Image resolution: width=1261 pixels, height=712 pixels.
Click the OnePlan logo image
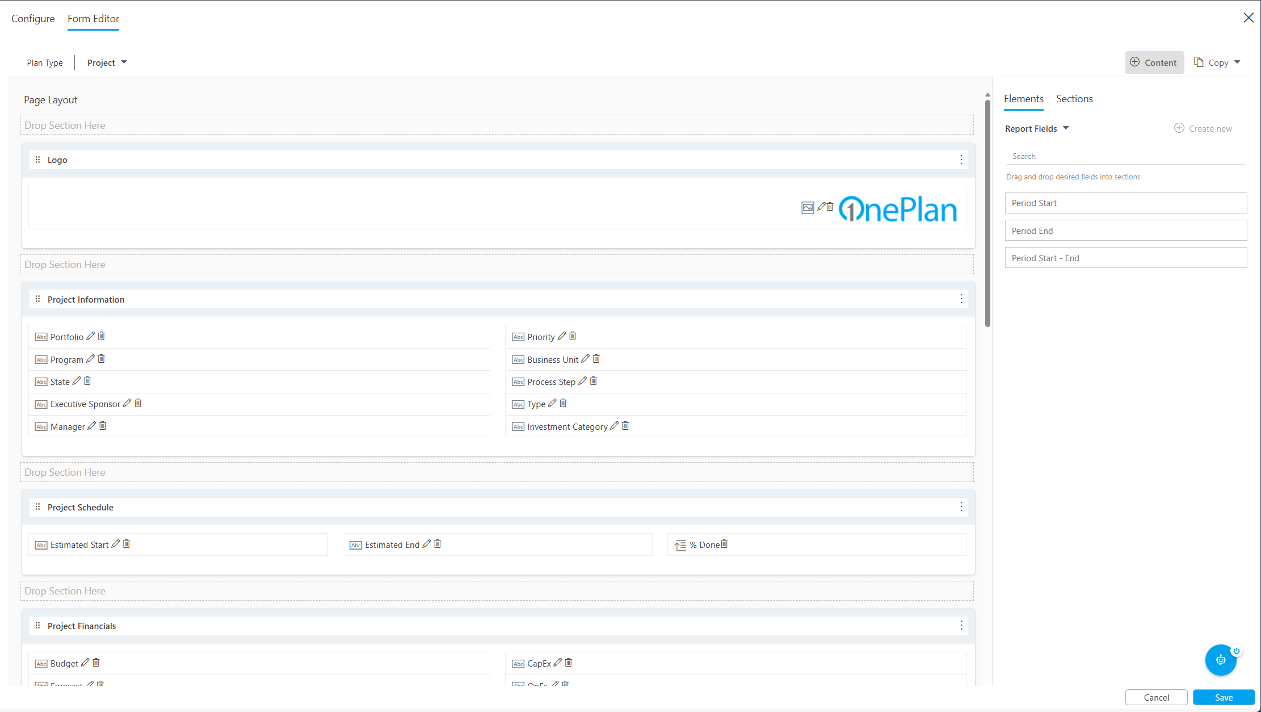tap(898, 208)
